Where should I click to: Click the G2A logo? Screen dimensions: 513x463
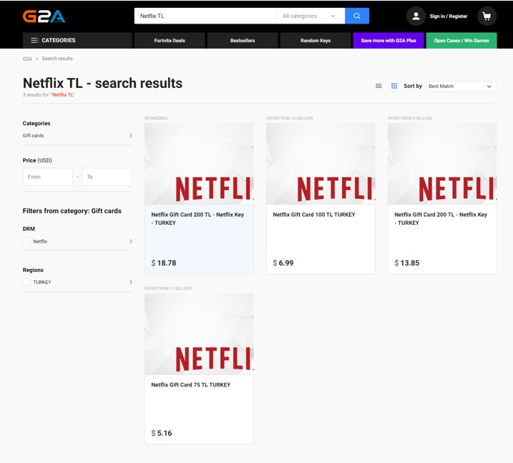click(x=44, y=16)
